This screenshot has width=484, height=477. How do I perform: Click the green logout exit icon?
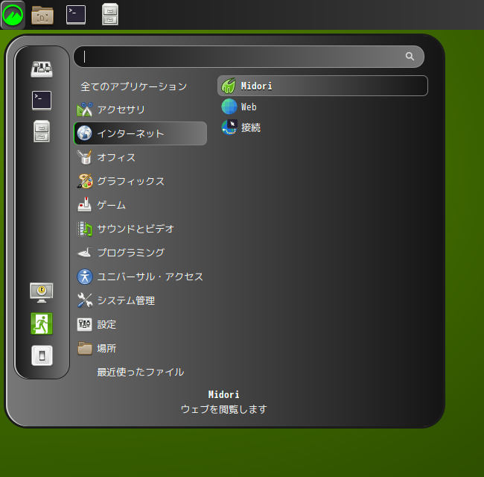(42, 323)
